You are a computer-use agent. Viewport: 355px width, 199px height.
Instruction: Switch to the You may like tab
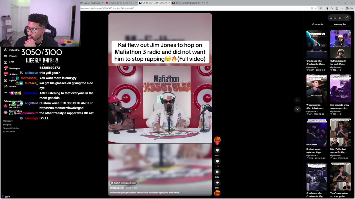340,24
